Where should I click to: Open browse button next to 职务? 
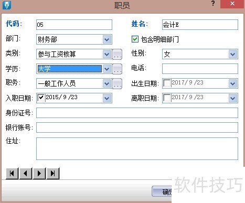[x=117, y=84]
